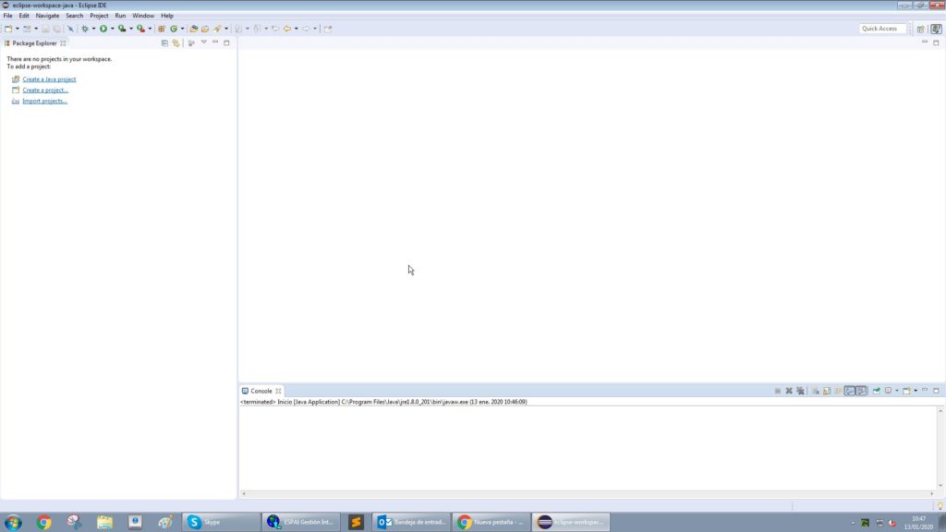Viewport: 946px width, 532px height.
Task: Toggle Show Console on standard error change
Action: [x=861, y=391]
